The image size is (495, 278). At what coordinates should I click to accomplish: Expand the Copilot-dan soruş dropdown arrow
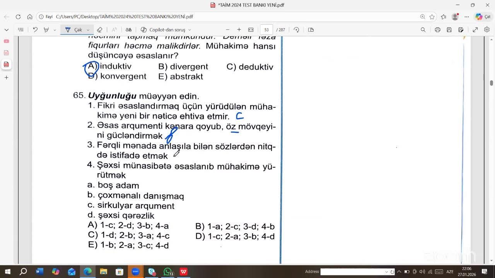pyautogui.click(x=189, y=30)
